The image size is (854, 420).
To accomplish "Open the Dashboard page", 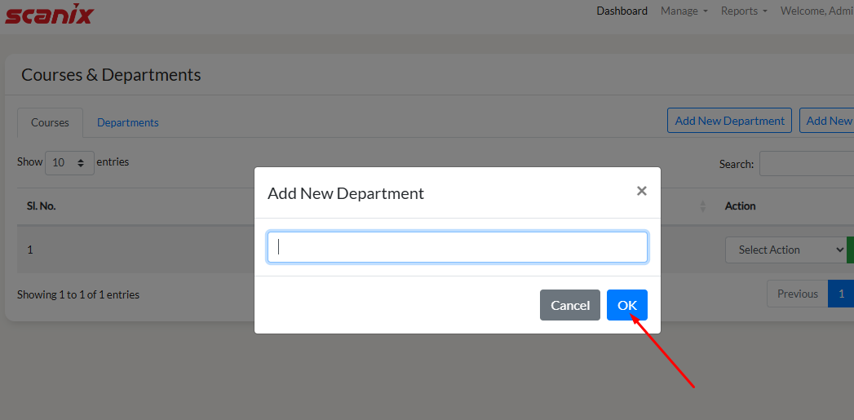I will (622, 11).
